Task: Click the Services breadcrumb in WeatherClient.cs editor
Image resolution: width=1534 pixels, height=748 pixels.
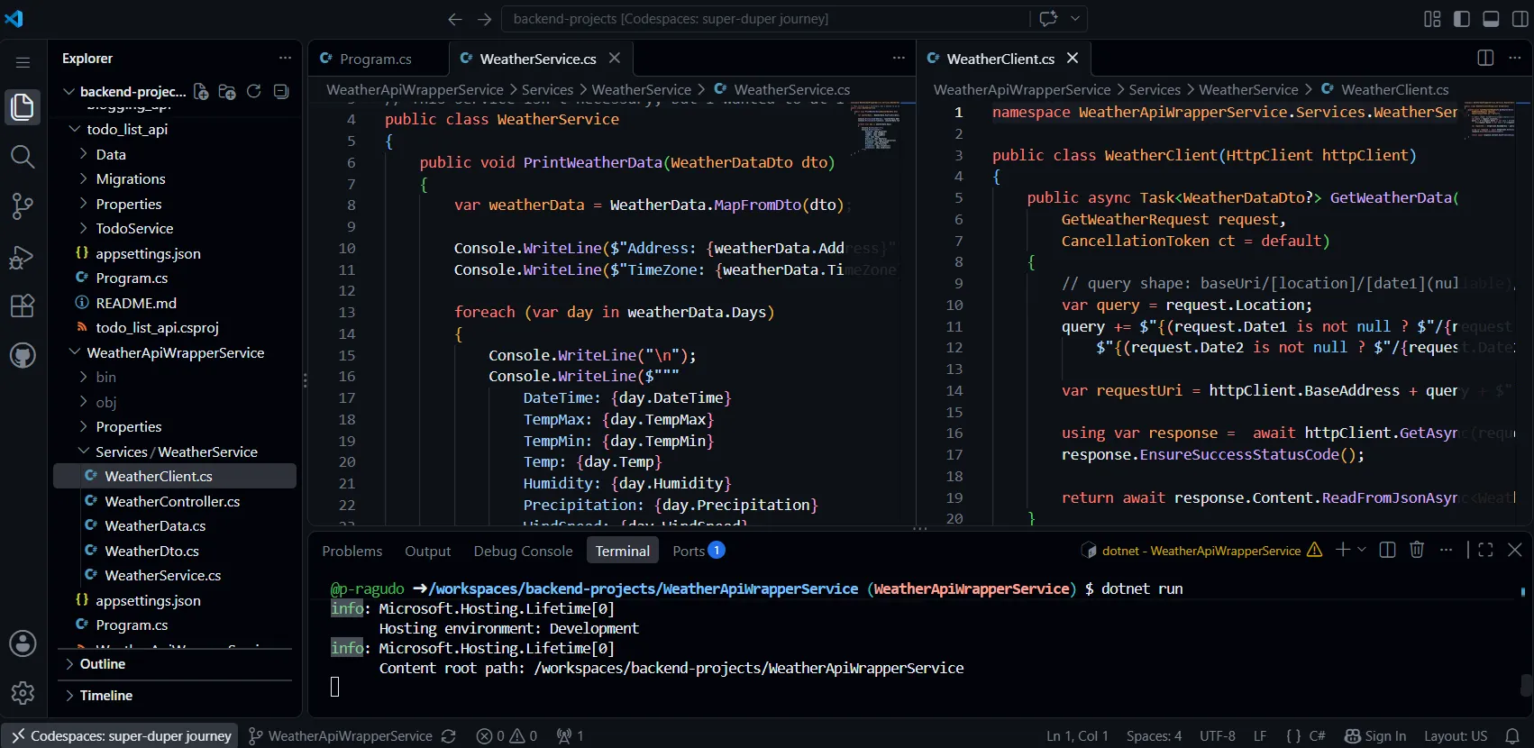Action: (x=1155, y=89)
